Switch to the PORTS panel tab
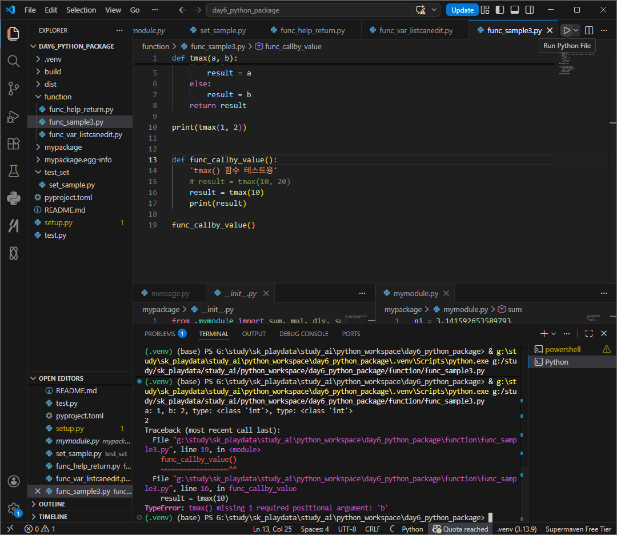The height and width of the screenshot is (535, 617). (351, 334)
